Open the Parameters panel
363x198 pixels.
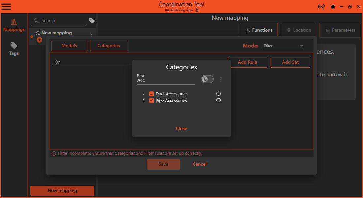pyautogui.click(x=340, y=30)
